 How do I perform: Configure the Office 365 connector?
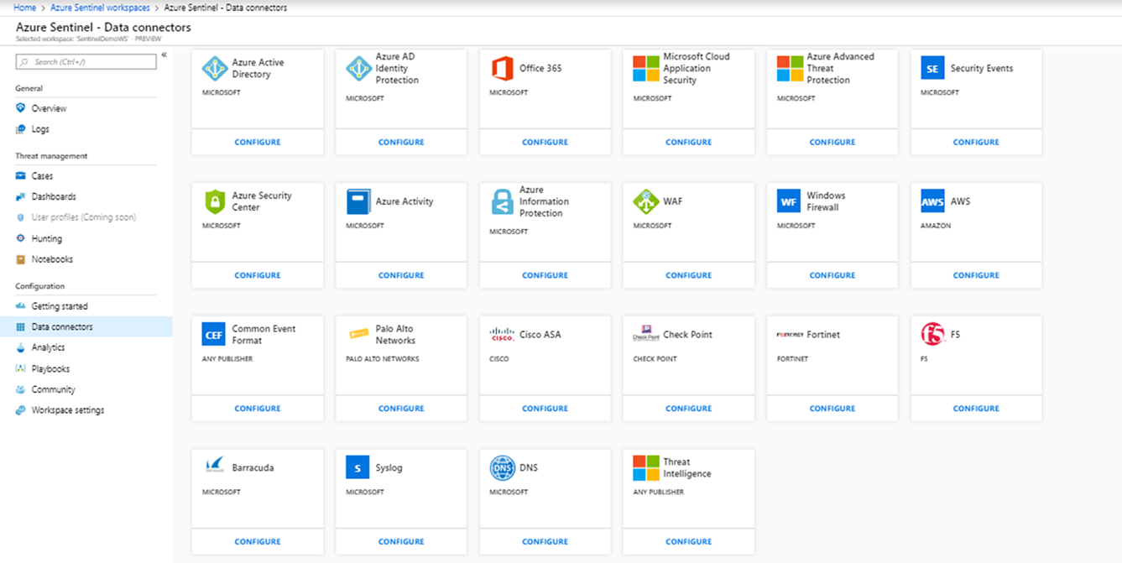(545, 142)
